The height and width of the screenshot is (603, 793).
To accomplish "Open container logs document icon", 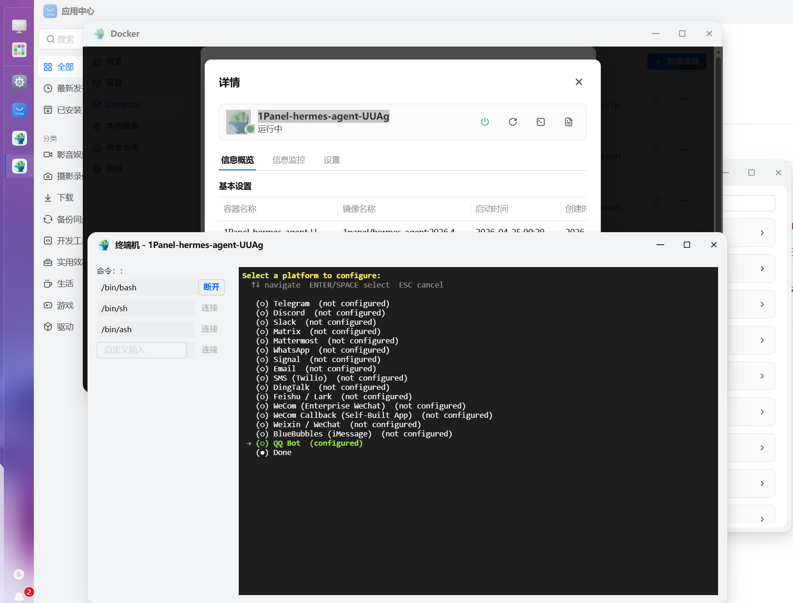I will [x=569, y=122].
